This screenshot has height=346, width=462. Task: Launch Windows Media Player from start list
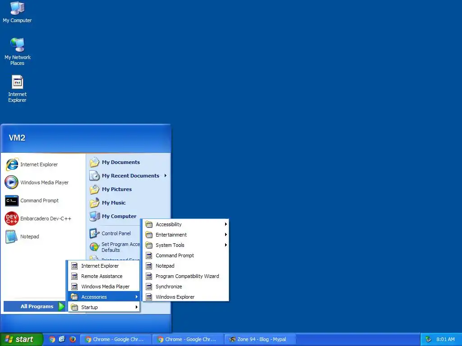pyautogui.click(x=11, y=182)
